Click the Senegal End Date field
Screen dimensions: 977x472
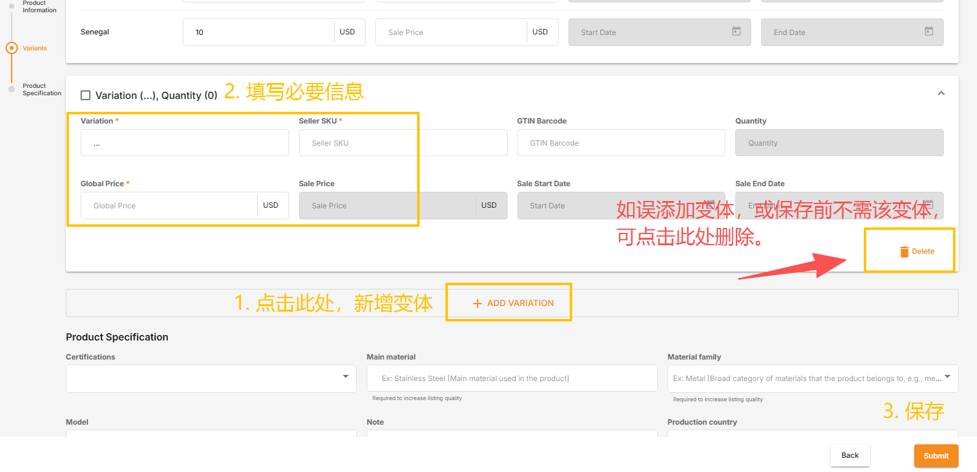pos(852,32)
